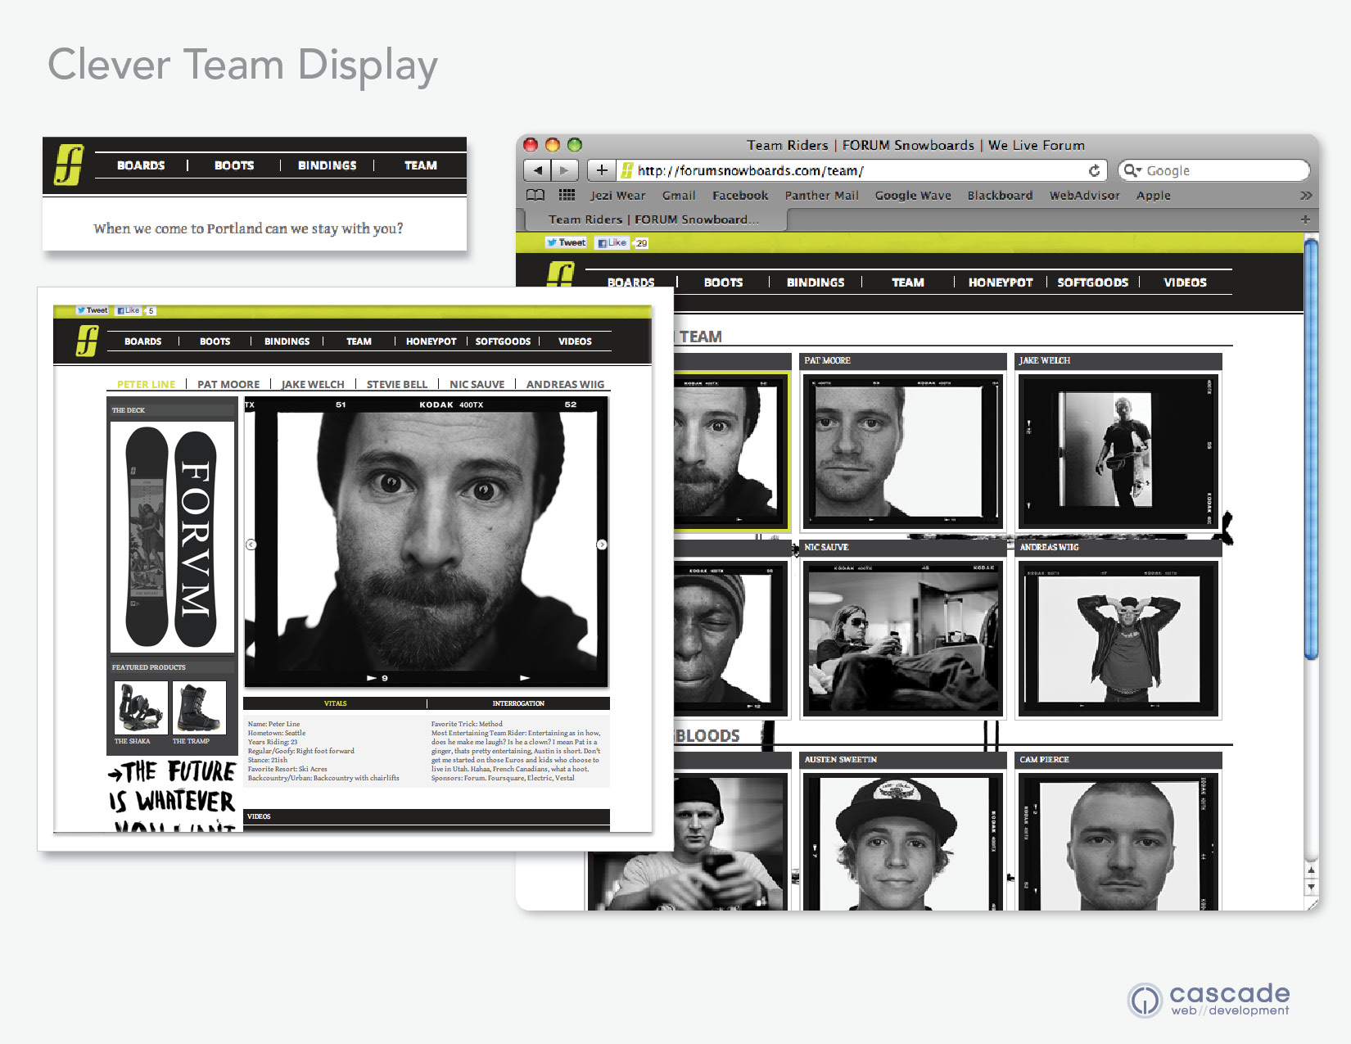Image resolution: width=1351 pixels, height=1044 pixels.
Task: Open TEAM in the Safari window's site menu
Action: (907, 282)
